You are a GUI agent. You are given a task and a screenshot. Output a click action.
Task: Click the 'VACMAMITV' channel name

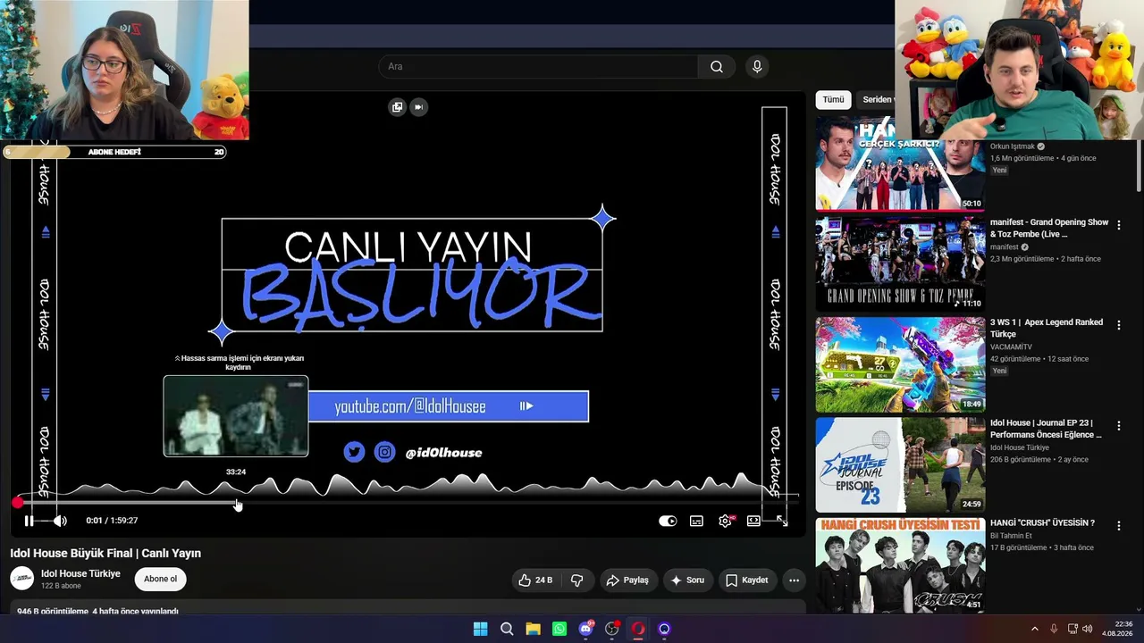click(x=1011, y=347)
